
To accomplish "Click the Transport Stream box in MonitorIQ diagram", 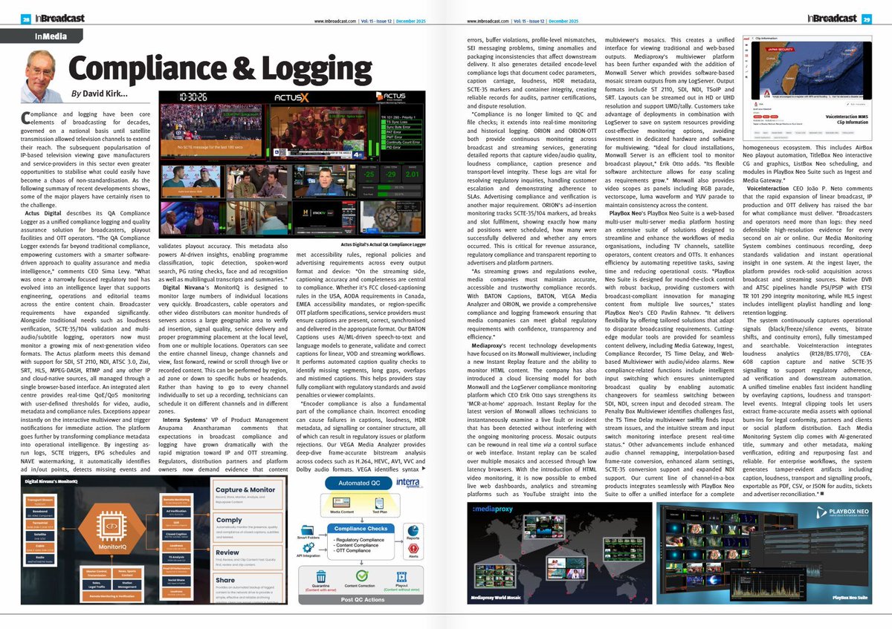I will click(40, 501).
